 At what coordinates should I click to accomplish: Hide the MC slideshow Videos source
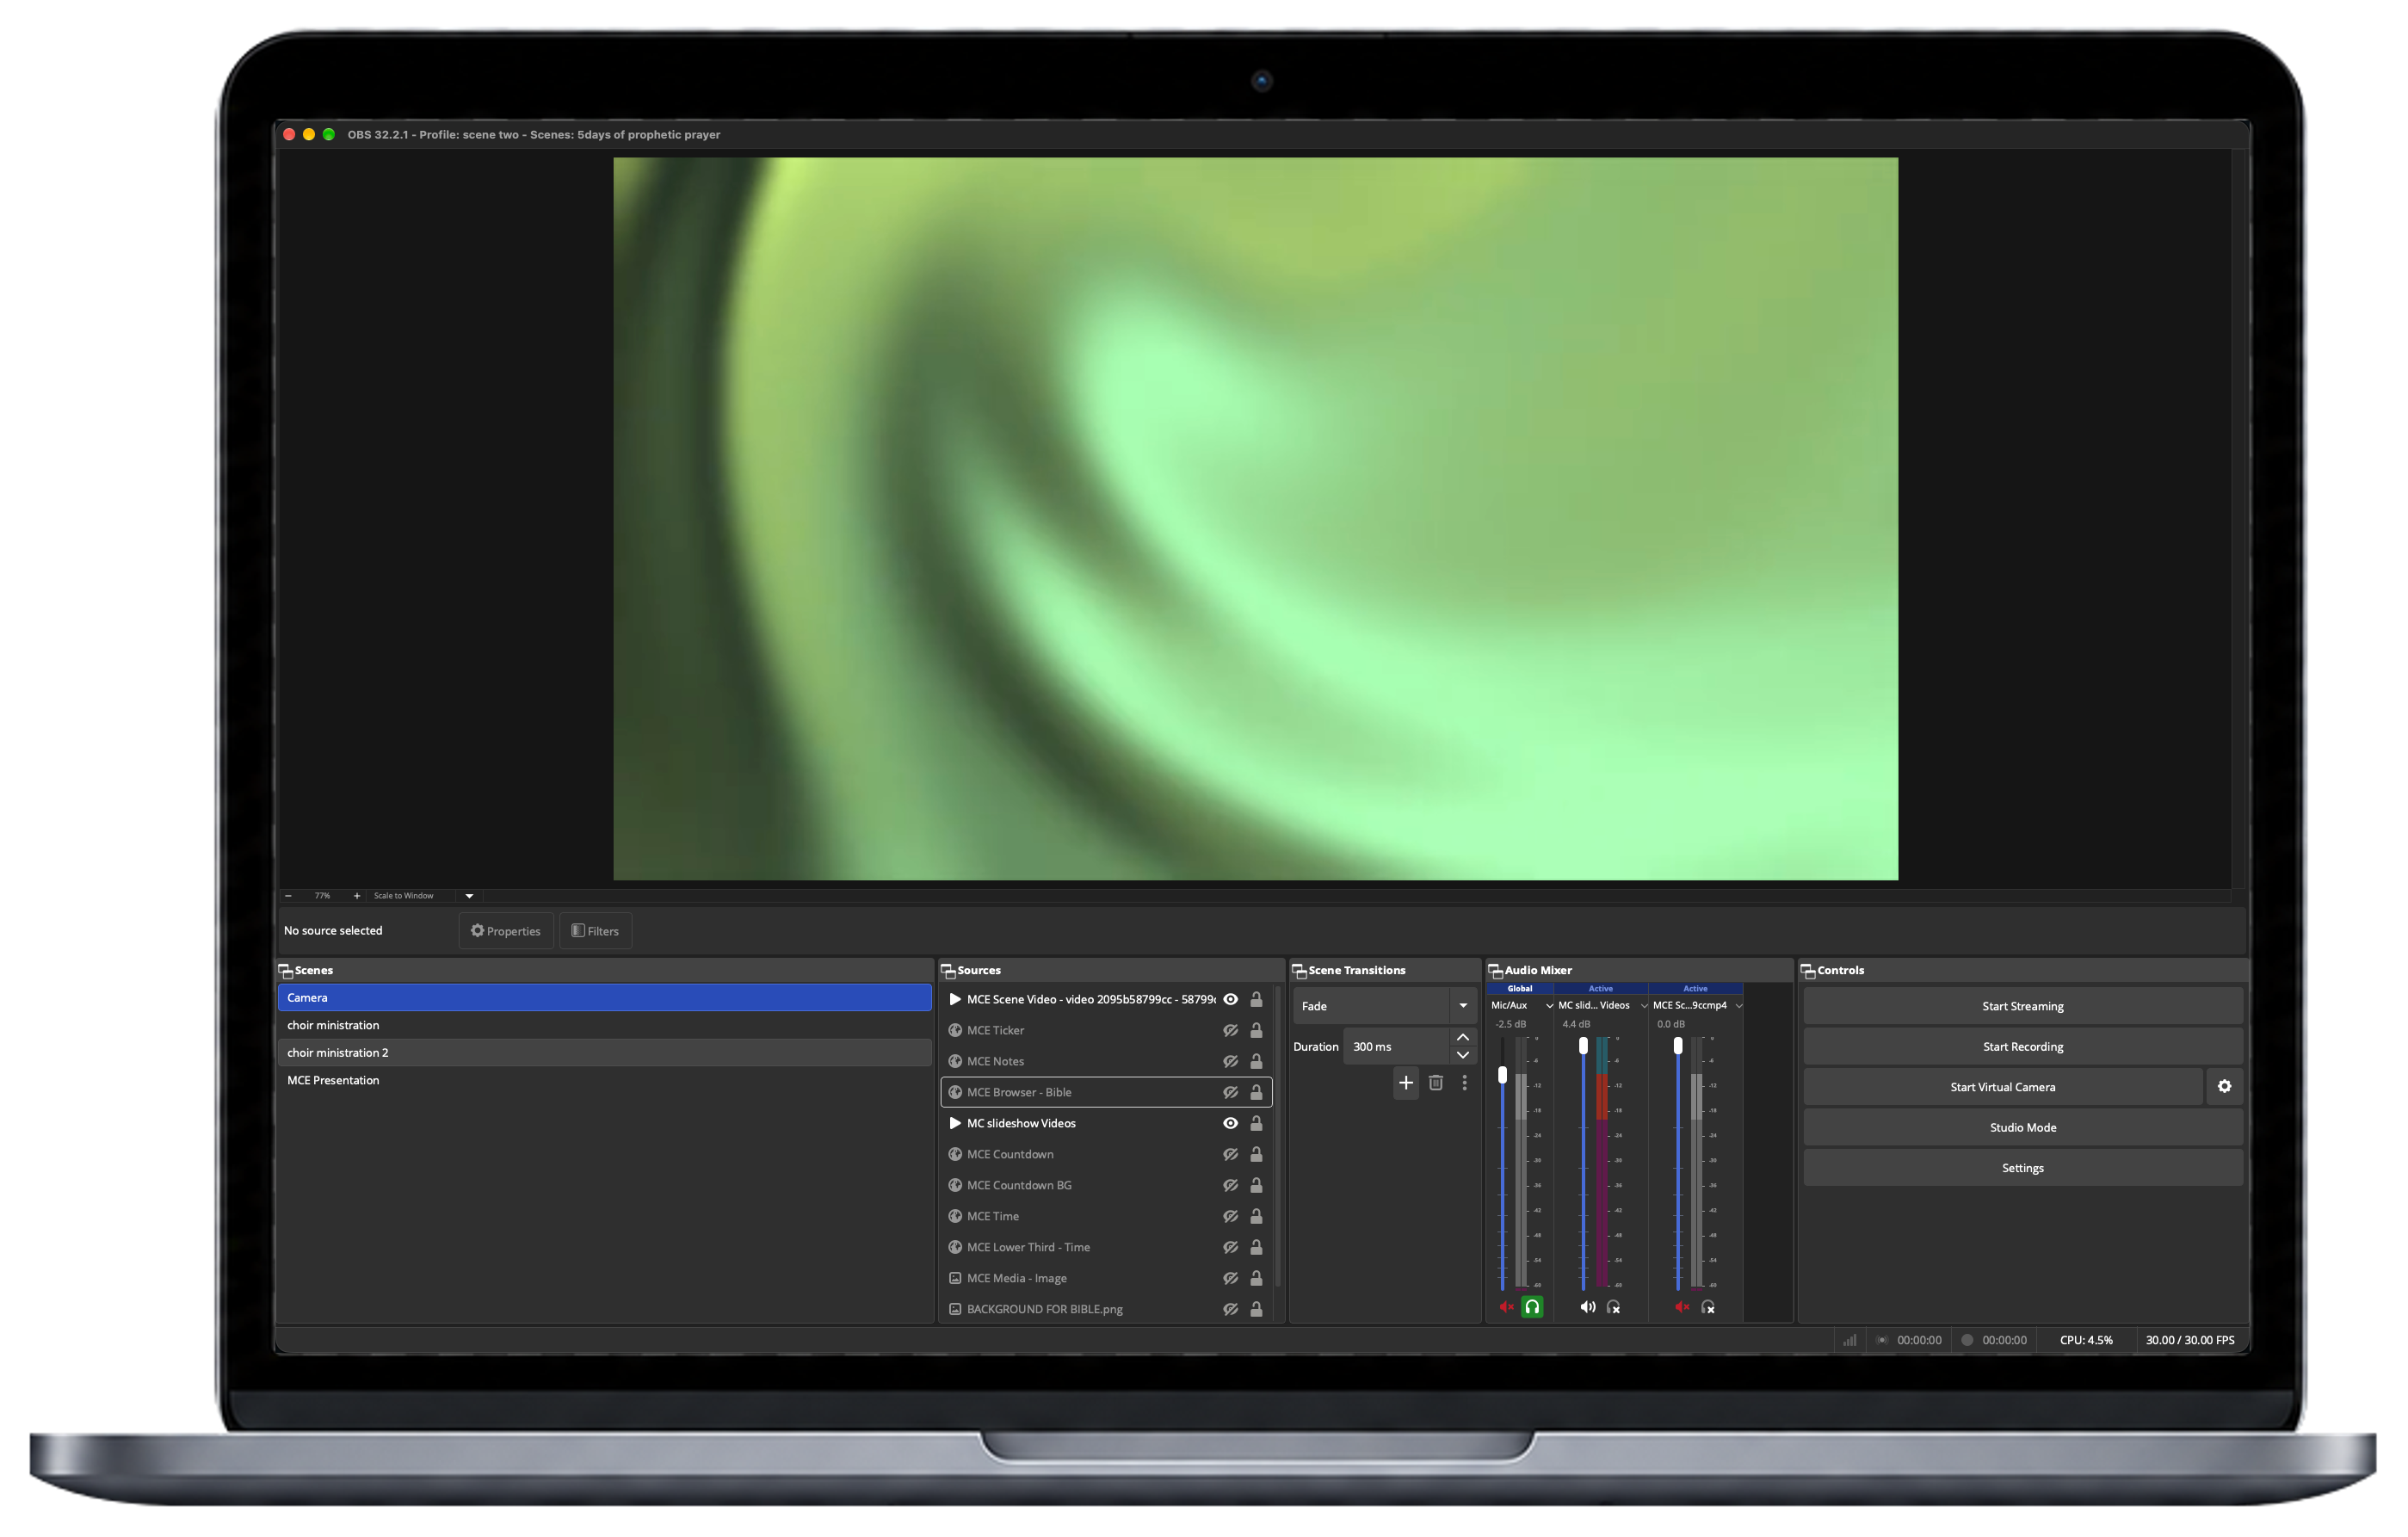(x=1230, y=1123)
